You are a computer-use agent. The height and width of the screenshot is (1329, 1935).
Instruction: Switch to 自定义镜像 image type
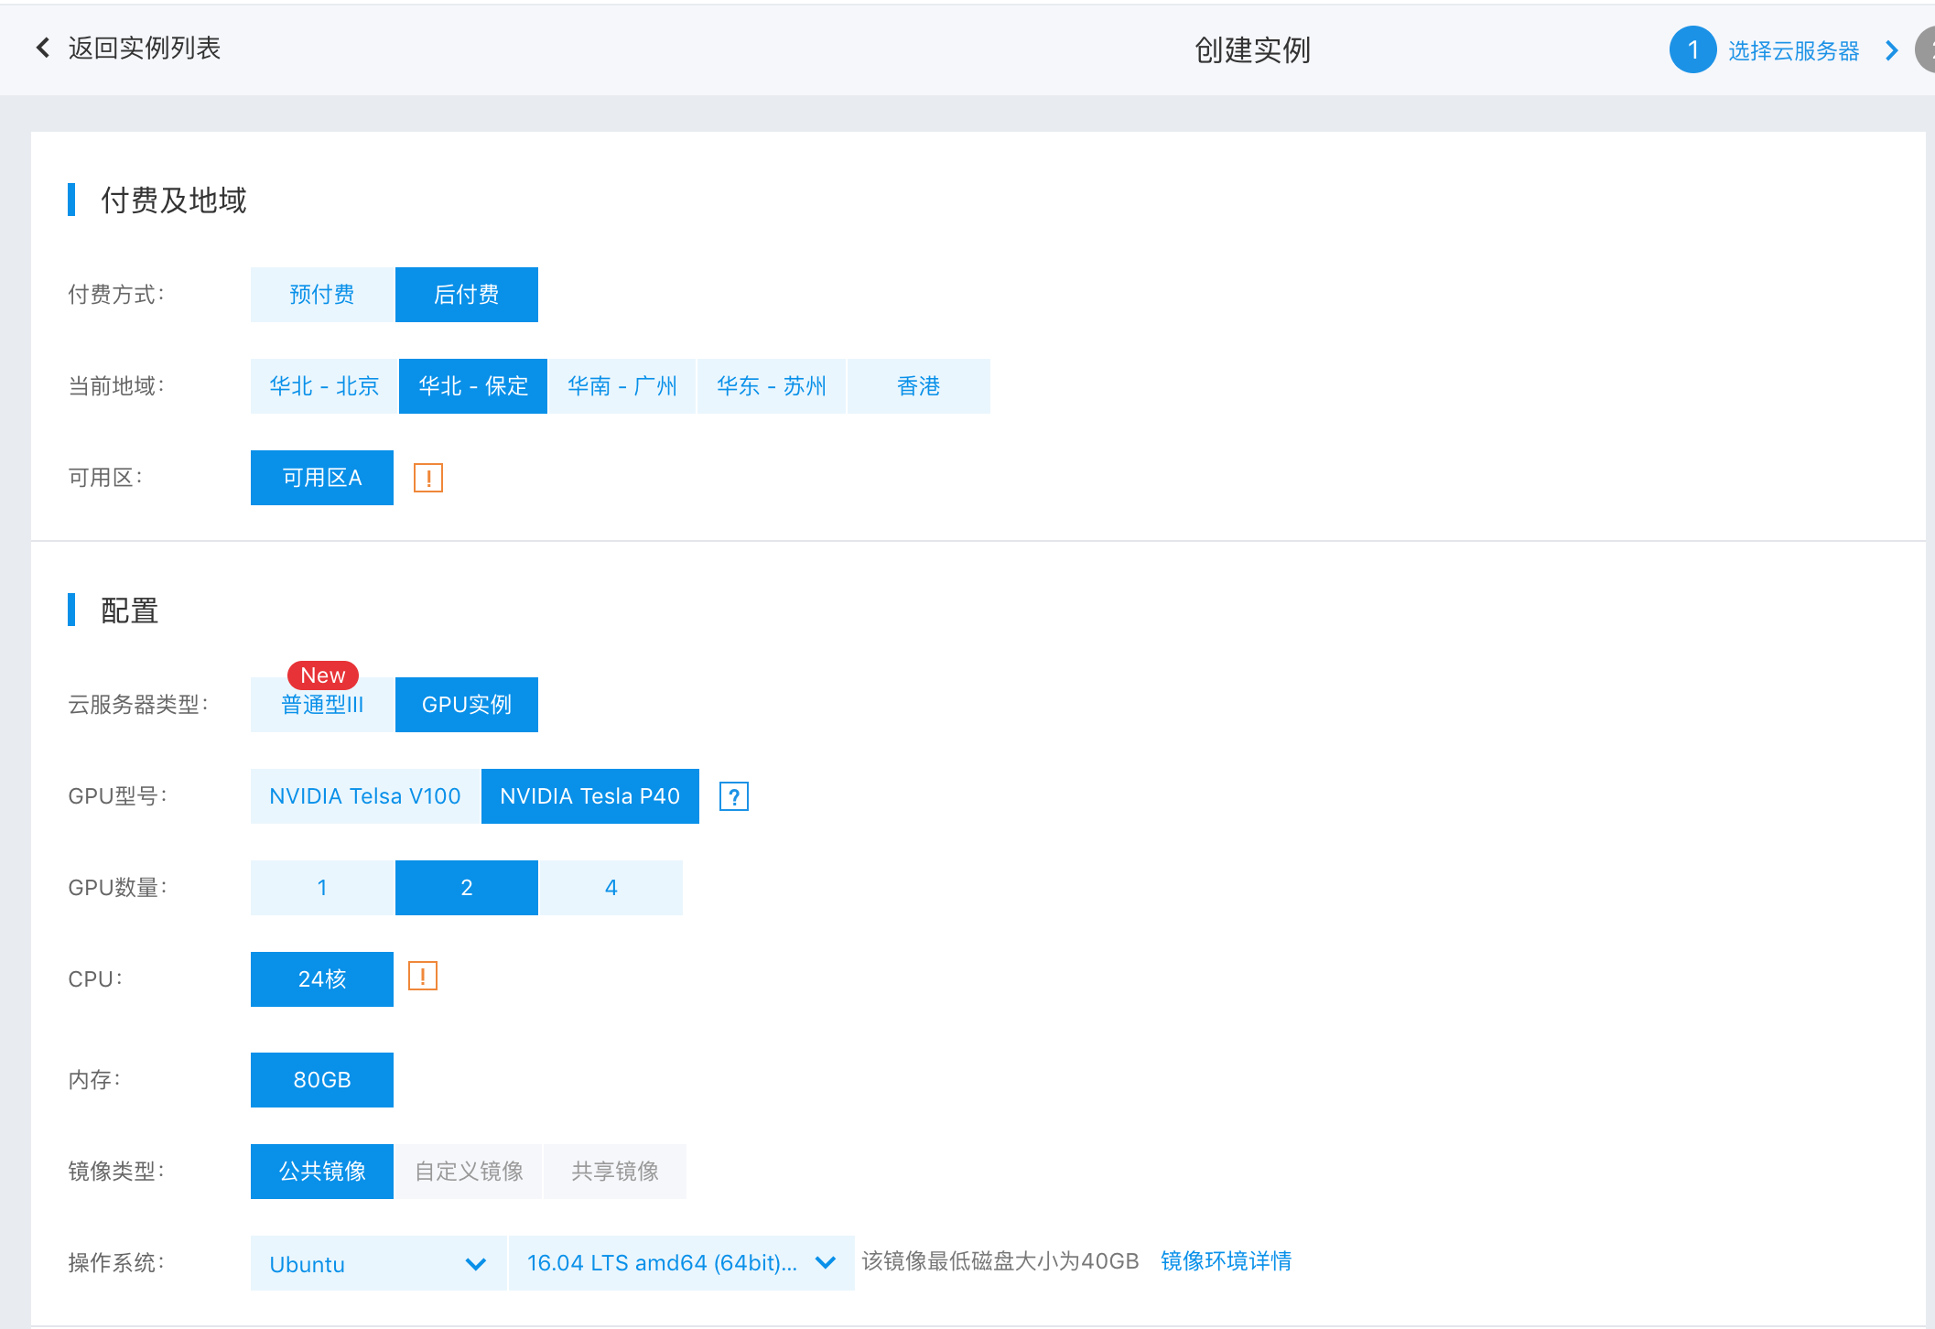[469, 1172]
